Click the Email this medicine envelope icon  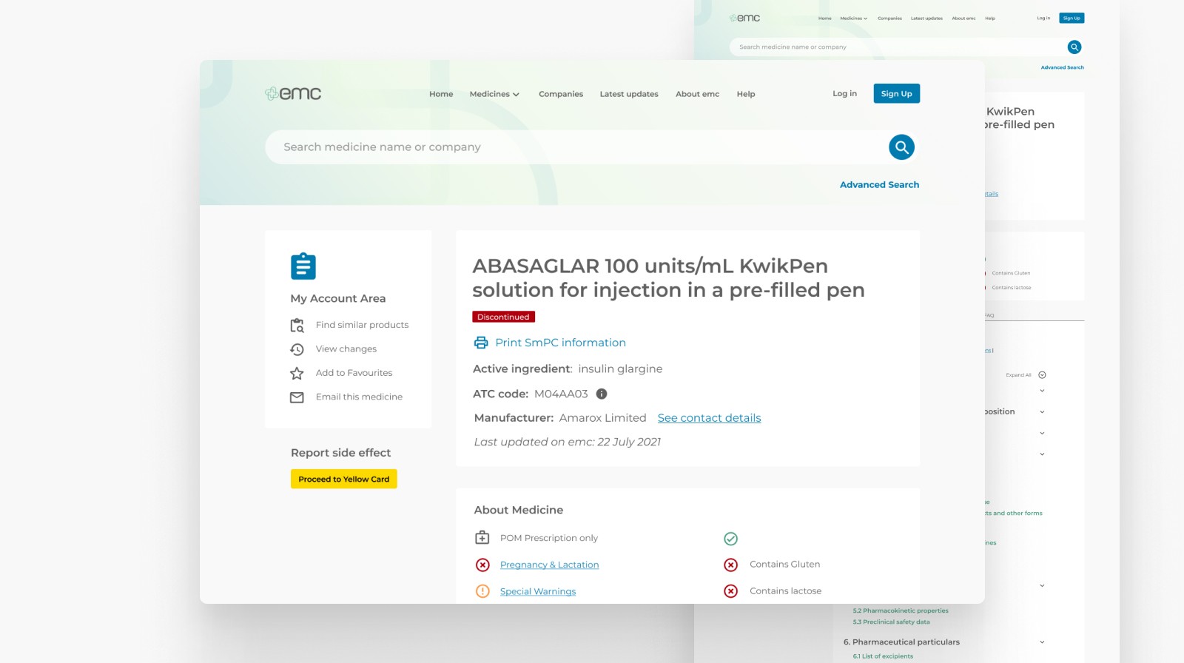click(297, 397)
